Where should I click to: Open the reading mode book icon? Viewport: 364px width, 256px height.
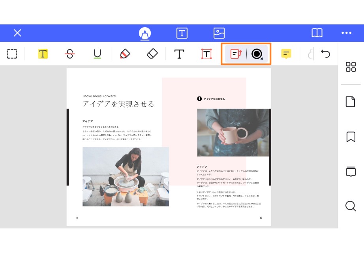317,33
